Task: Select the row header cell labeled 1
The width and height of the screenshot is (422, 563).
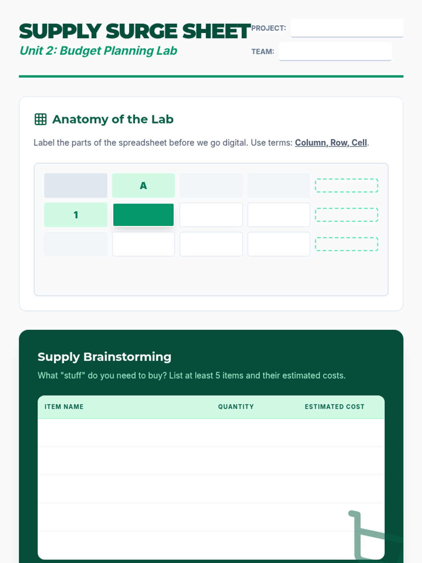Action: pos(76,215)
